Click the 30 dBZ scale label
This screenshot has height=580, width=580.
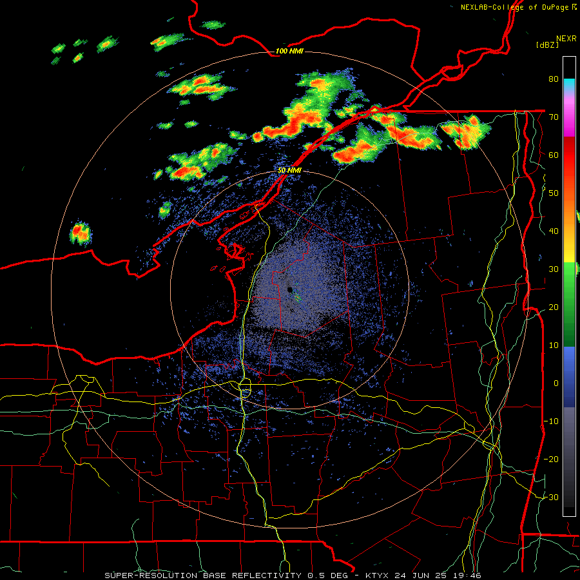click(554, 269)
